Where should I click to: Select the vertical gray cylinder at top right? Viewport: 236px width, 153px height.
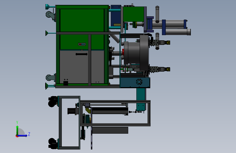coord(157,14)
